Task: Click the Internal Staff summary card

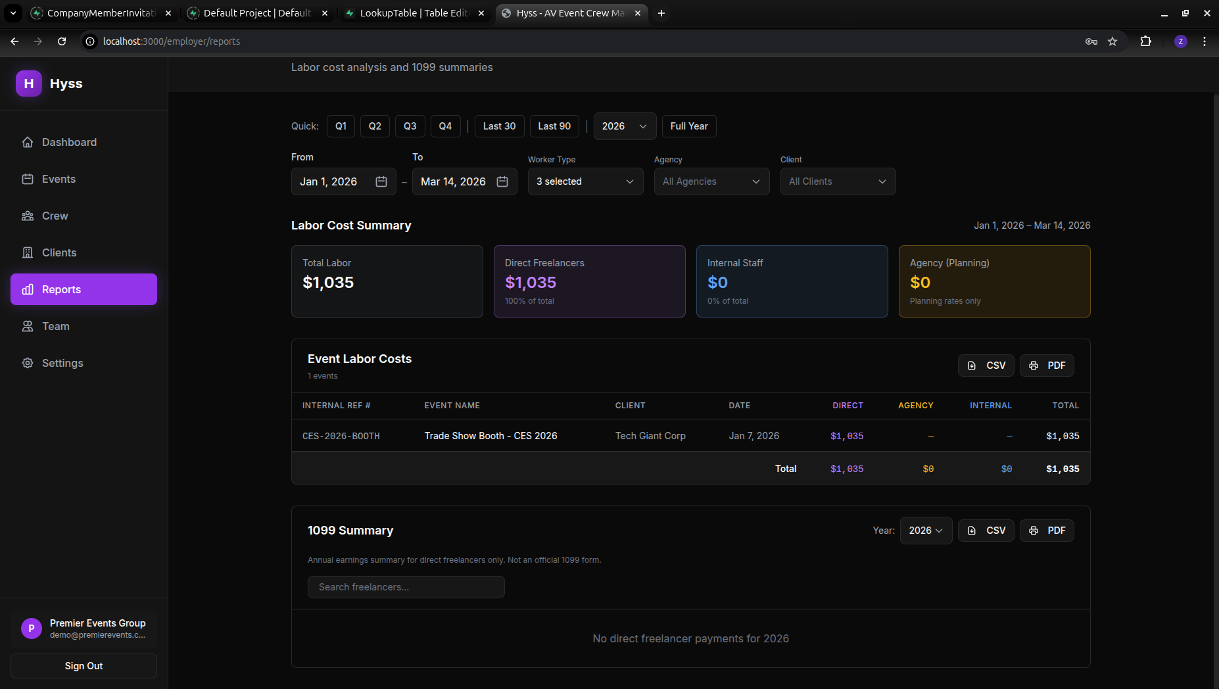Action: (x=792, y=281)
